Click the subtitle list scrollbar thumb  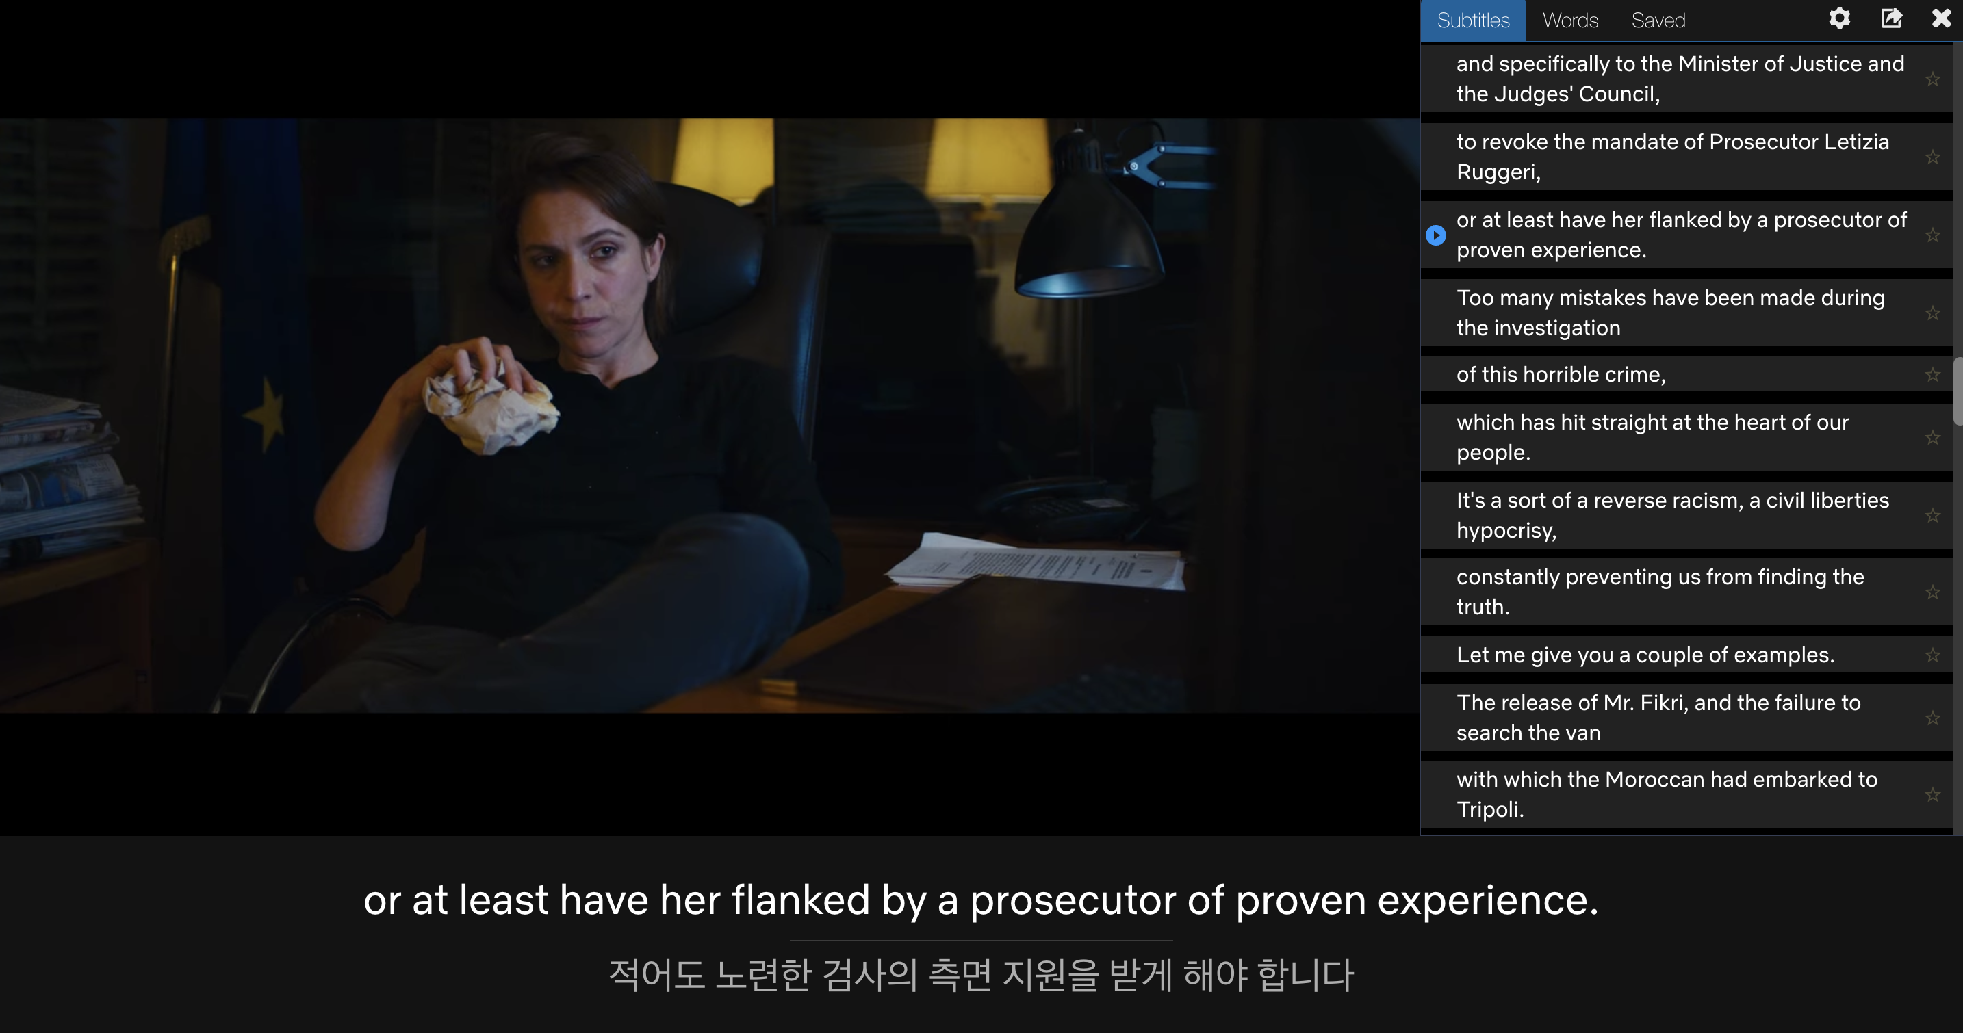pyautogui.click(x=1958, y=391)
